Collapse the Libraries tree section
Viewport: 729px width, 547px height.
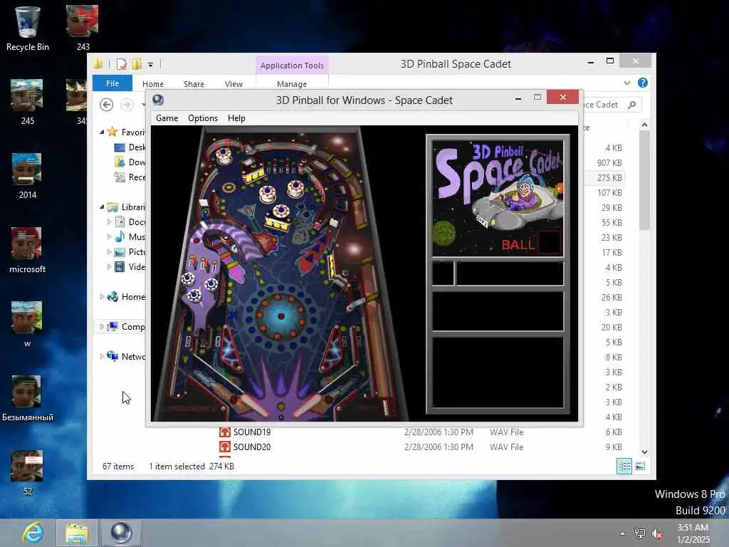(x=102, y=207)
